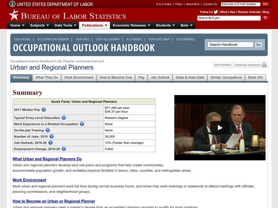Click the 13% (Faster than average) cell
The width and height of the screenshot is (278, 208).
(129, 143)
